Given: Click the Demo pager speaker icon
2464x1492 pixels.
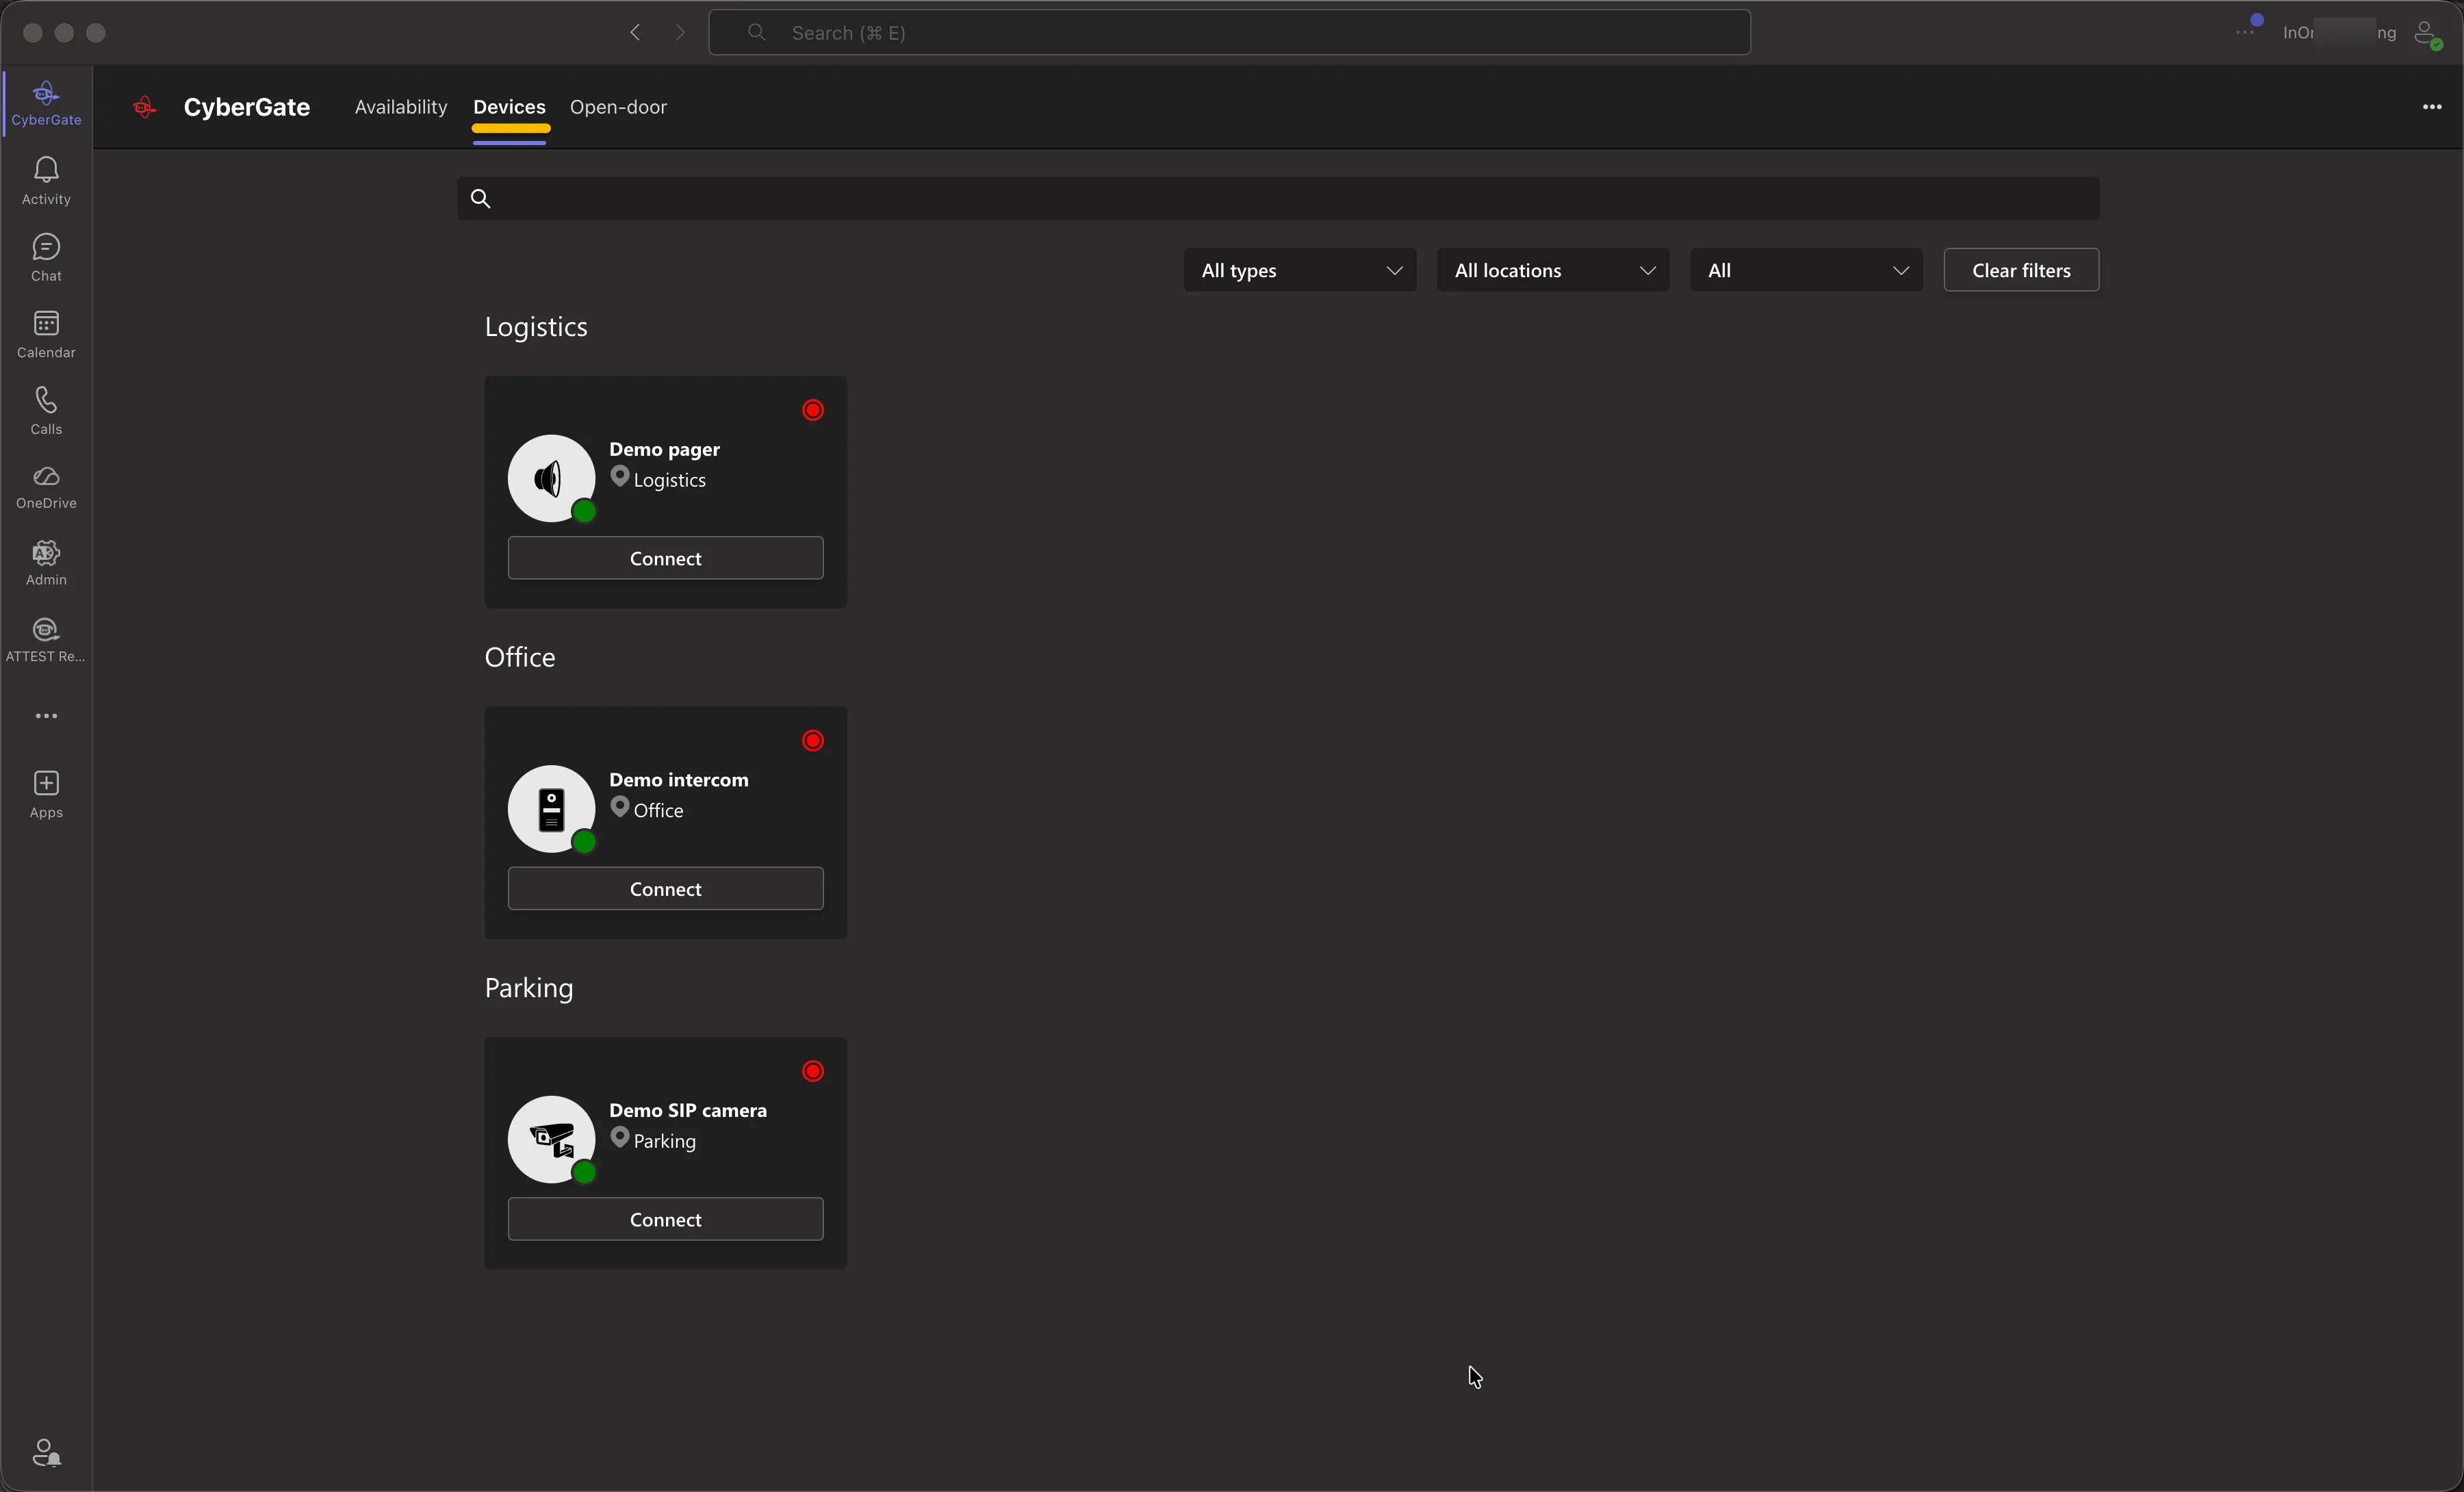Looking at the screenshot, I should coord(551,478).
